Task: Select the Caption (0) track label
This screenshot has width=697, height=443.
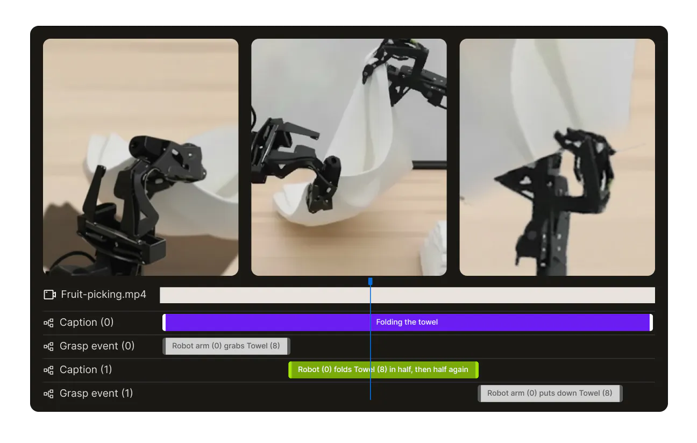Action: (x=86, y=323)
